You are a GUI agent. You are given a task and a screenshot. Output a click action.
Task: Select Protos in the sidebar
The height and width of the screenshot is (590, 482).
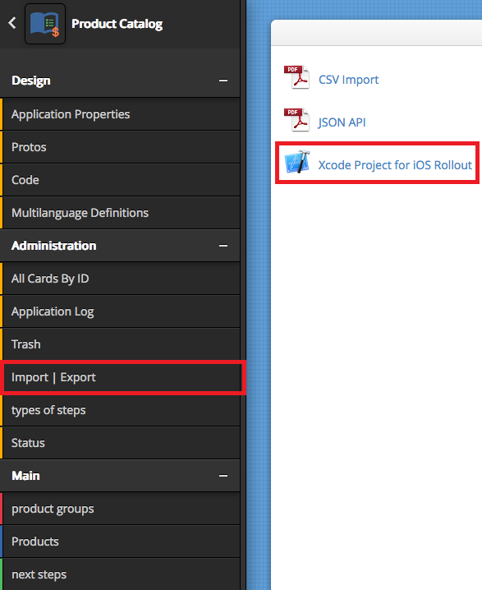coord(120,147)
